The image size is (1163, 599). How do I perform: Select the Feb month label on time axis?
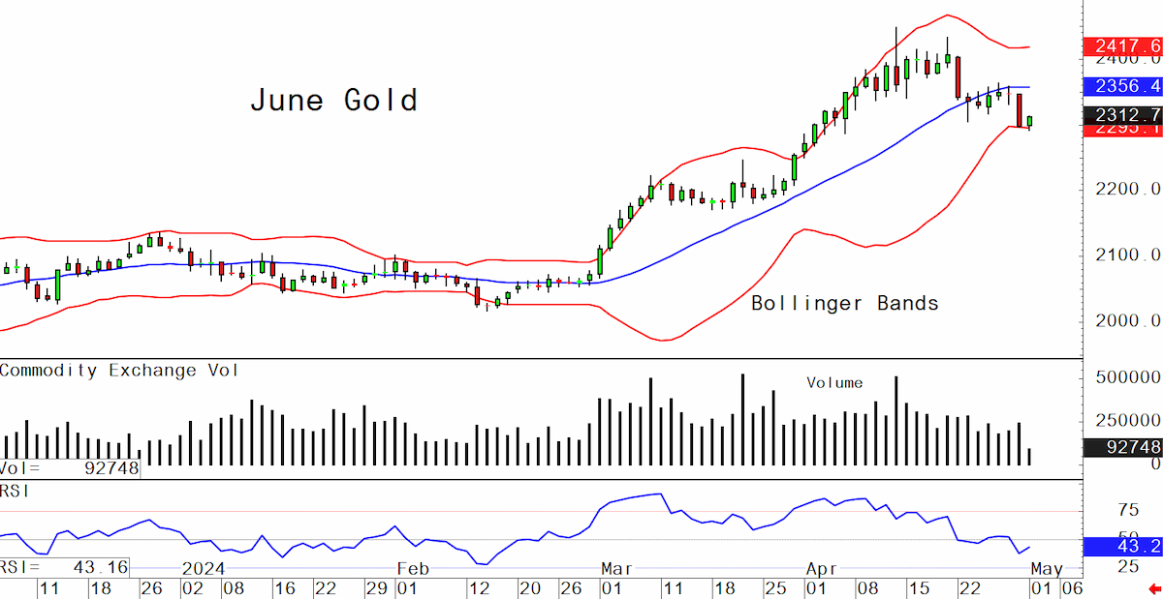(411, 568)
